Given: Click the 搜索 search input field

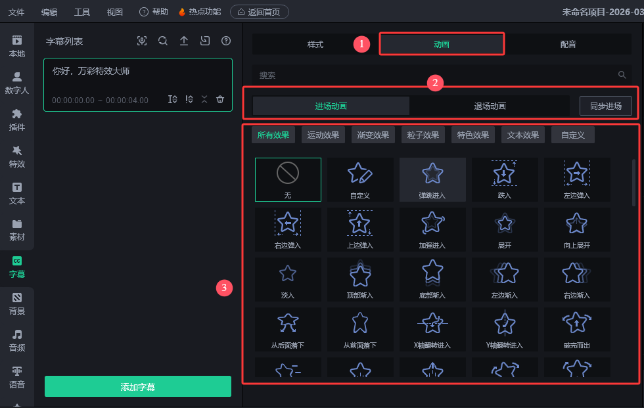Looking at the screenshot, I should click(434, 75).
